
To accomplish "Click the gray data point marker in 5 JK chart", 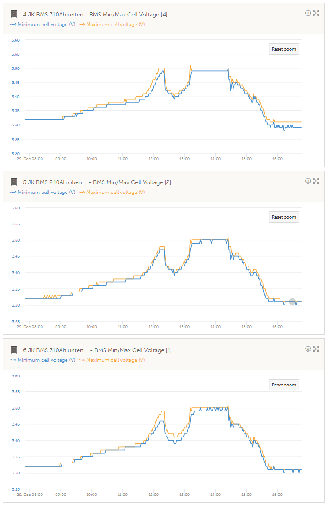I will [292, 302].
